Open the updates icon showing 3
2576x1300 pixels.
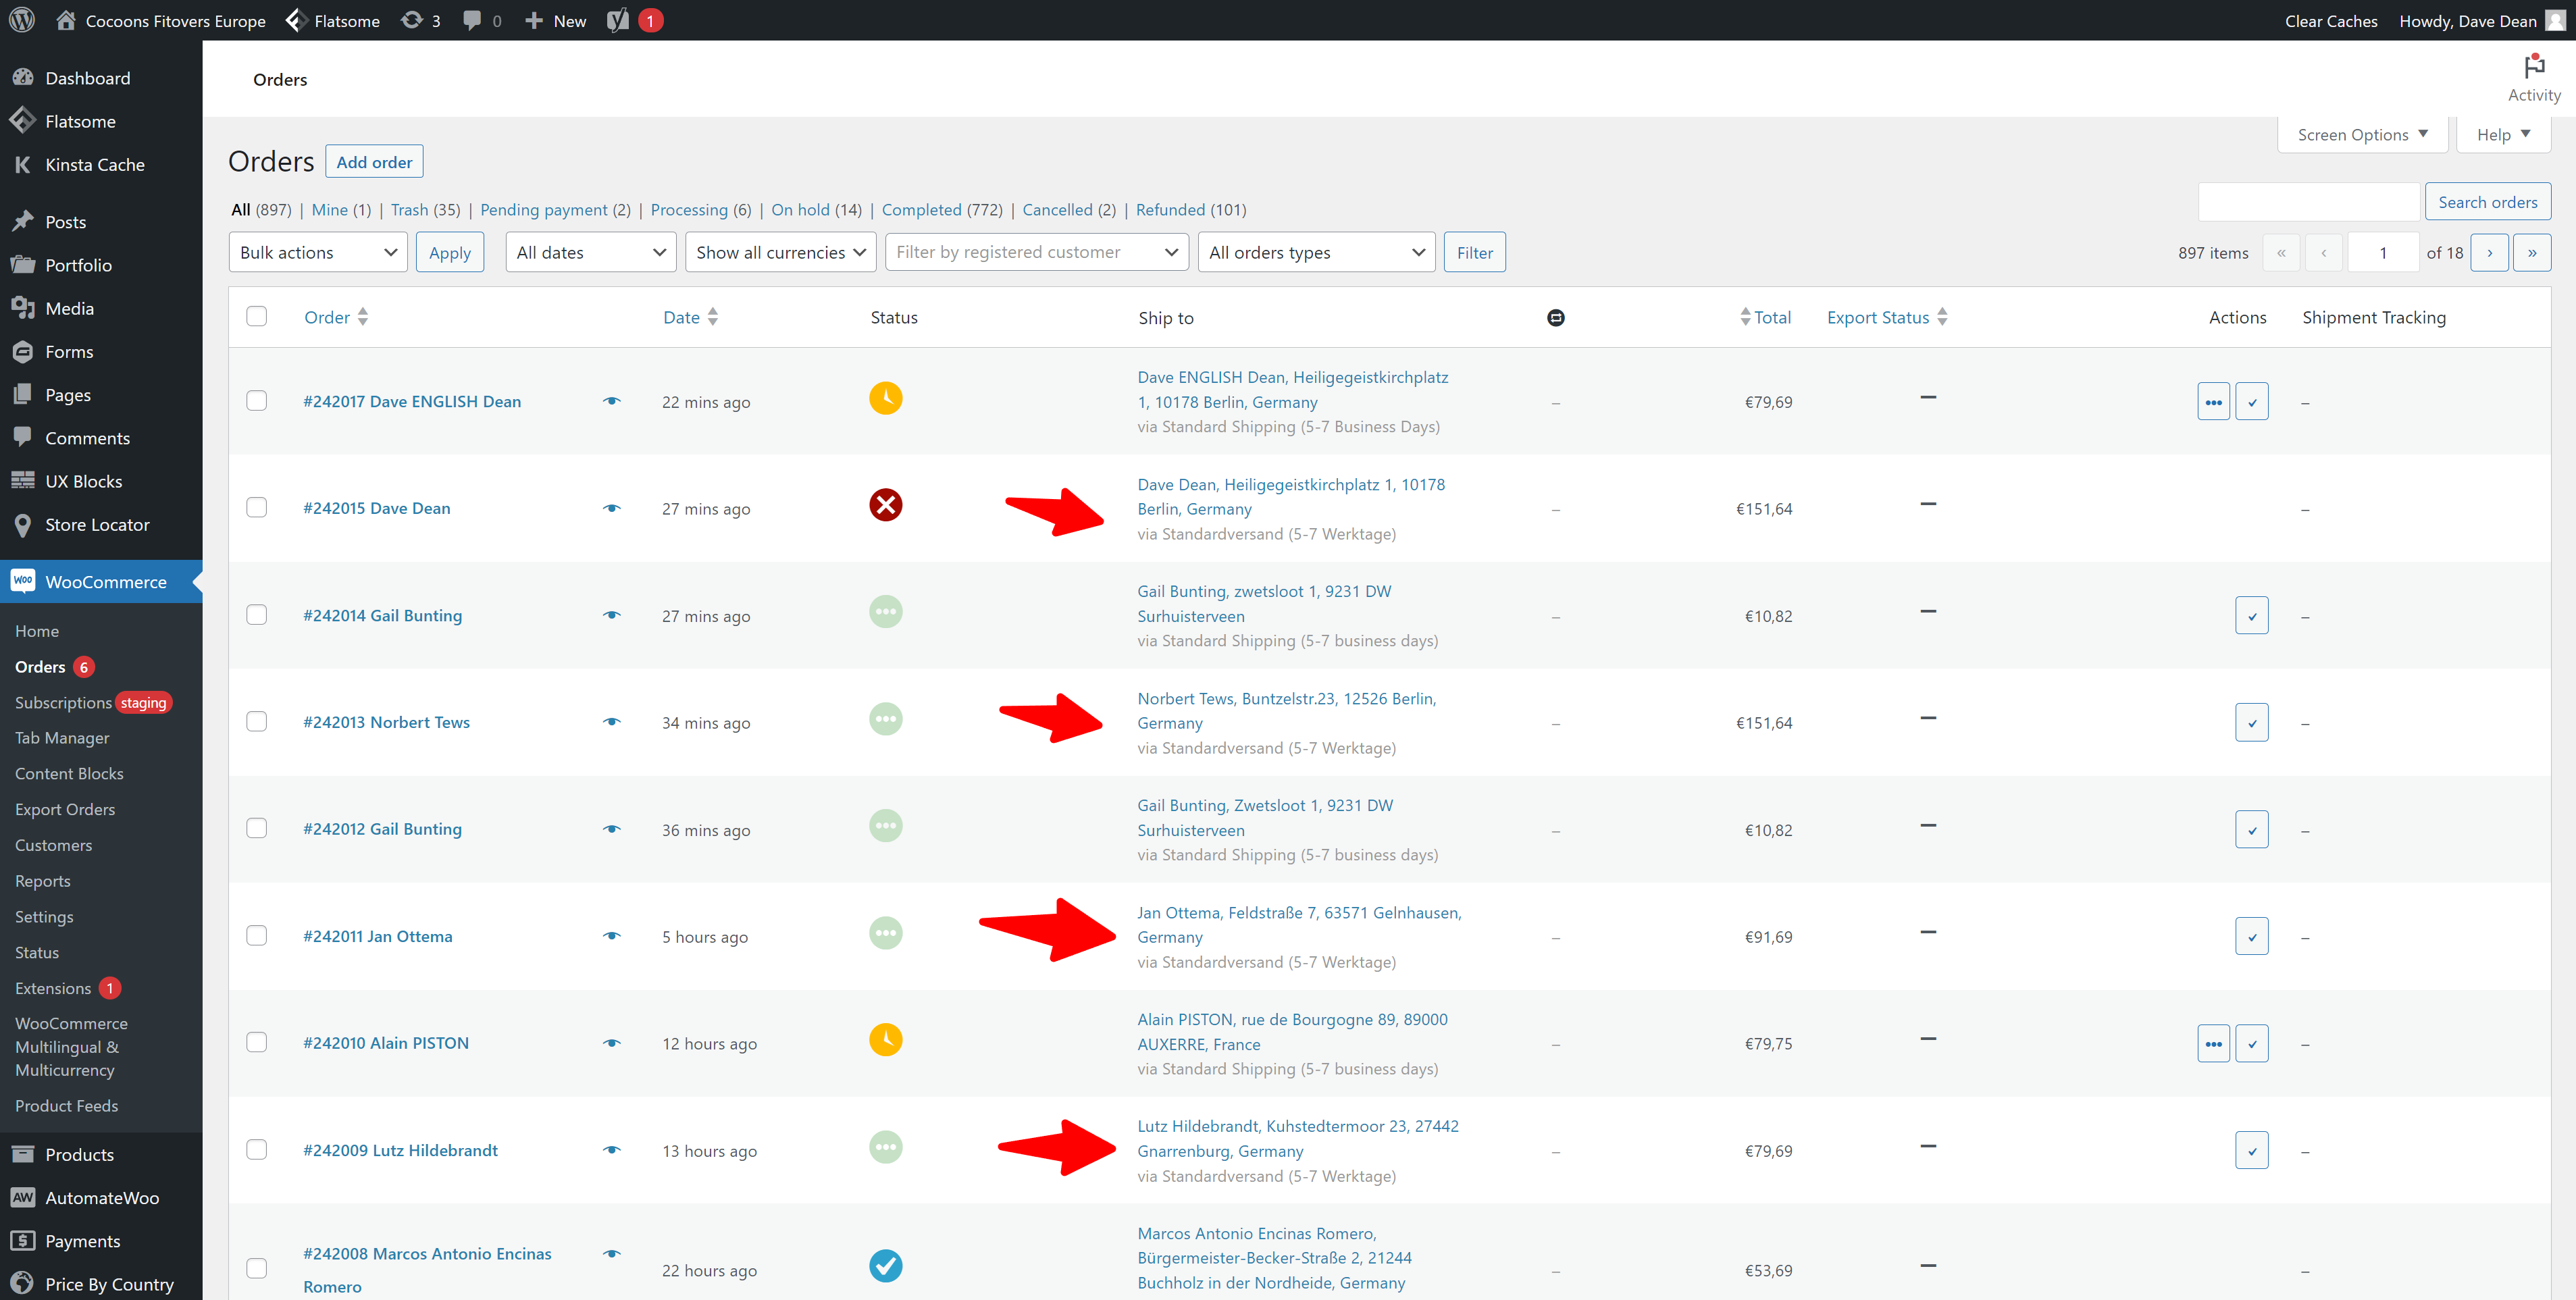click(420, 20)
